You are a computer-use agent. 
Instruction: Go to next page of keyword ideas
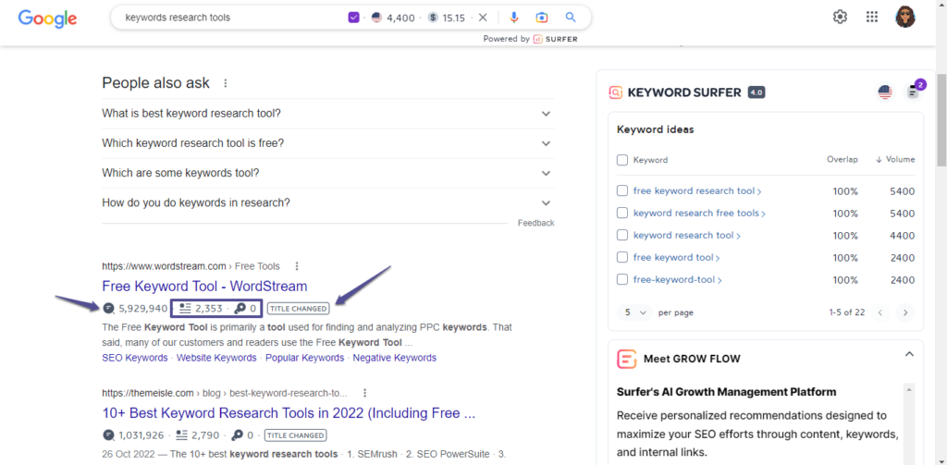coord(904,312)
